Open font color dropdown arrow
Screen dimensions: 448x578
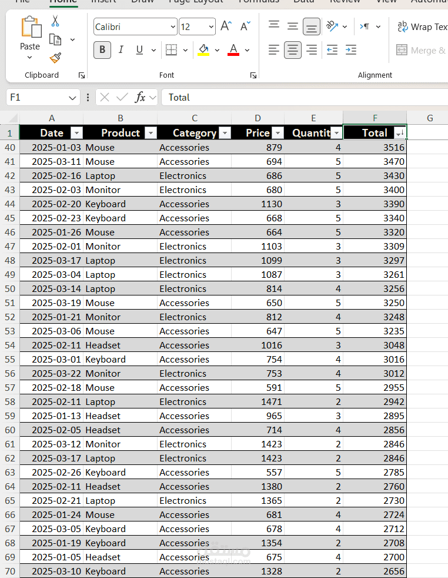click(x=247, y=50)
